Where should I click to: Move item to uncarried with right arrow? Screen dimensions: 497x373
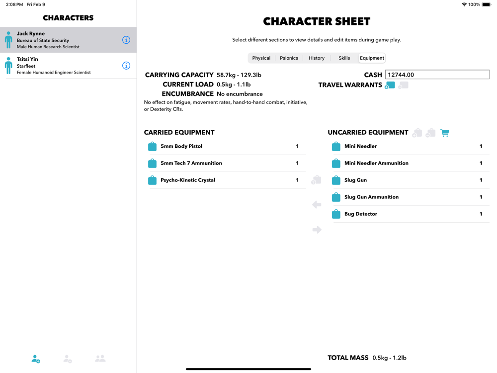click(317, 230)
